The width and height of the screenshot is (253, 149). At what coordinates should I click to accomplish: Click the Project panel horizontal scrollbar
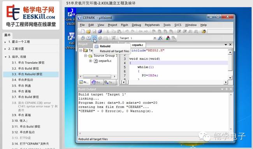(x=97, y=76)
